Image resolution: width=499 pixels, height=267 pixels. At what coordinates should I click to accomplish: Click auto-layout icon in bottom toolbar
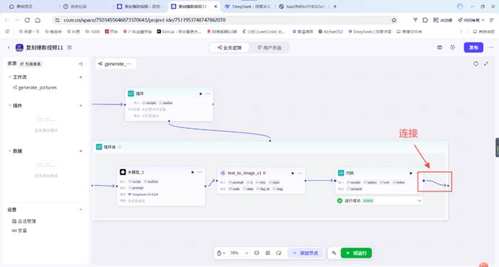click(x=268, y=253)
